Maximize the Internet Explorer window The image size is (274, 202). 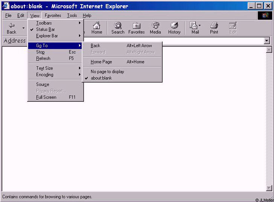[x=259, y=6]
